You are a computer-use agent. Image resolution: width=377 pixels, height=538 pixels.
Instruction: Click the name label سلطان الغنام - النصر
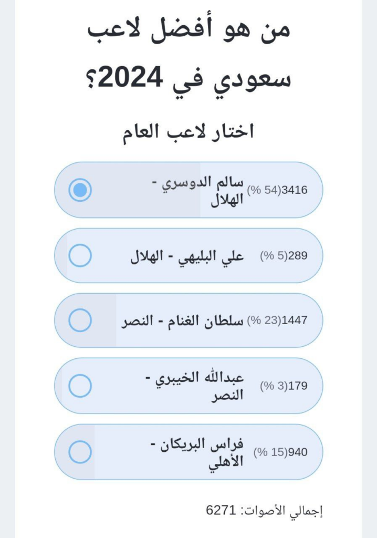tap(182, 320)
